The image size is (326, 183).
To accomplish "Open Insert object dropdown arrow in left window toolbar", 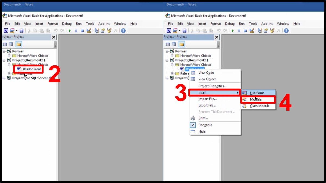I will tap(17, 31).
